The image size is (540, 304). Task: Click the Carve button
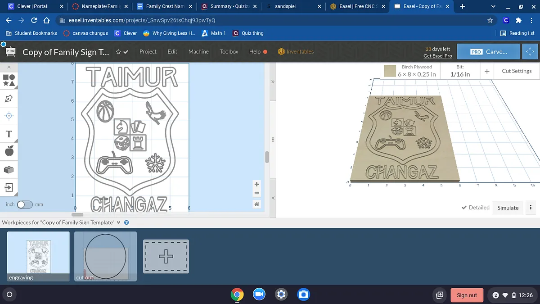pyautogui.click(x=488, y=52)
